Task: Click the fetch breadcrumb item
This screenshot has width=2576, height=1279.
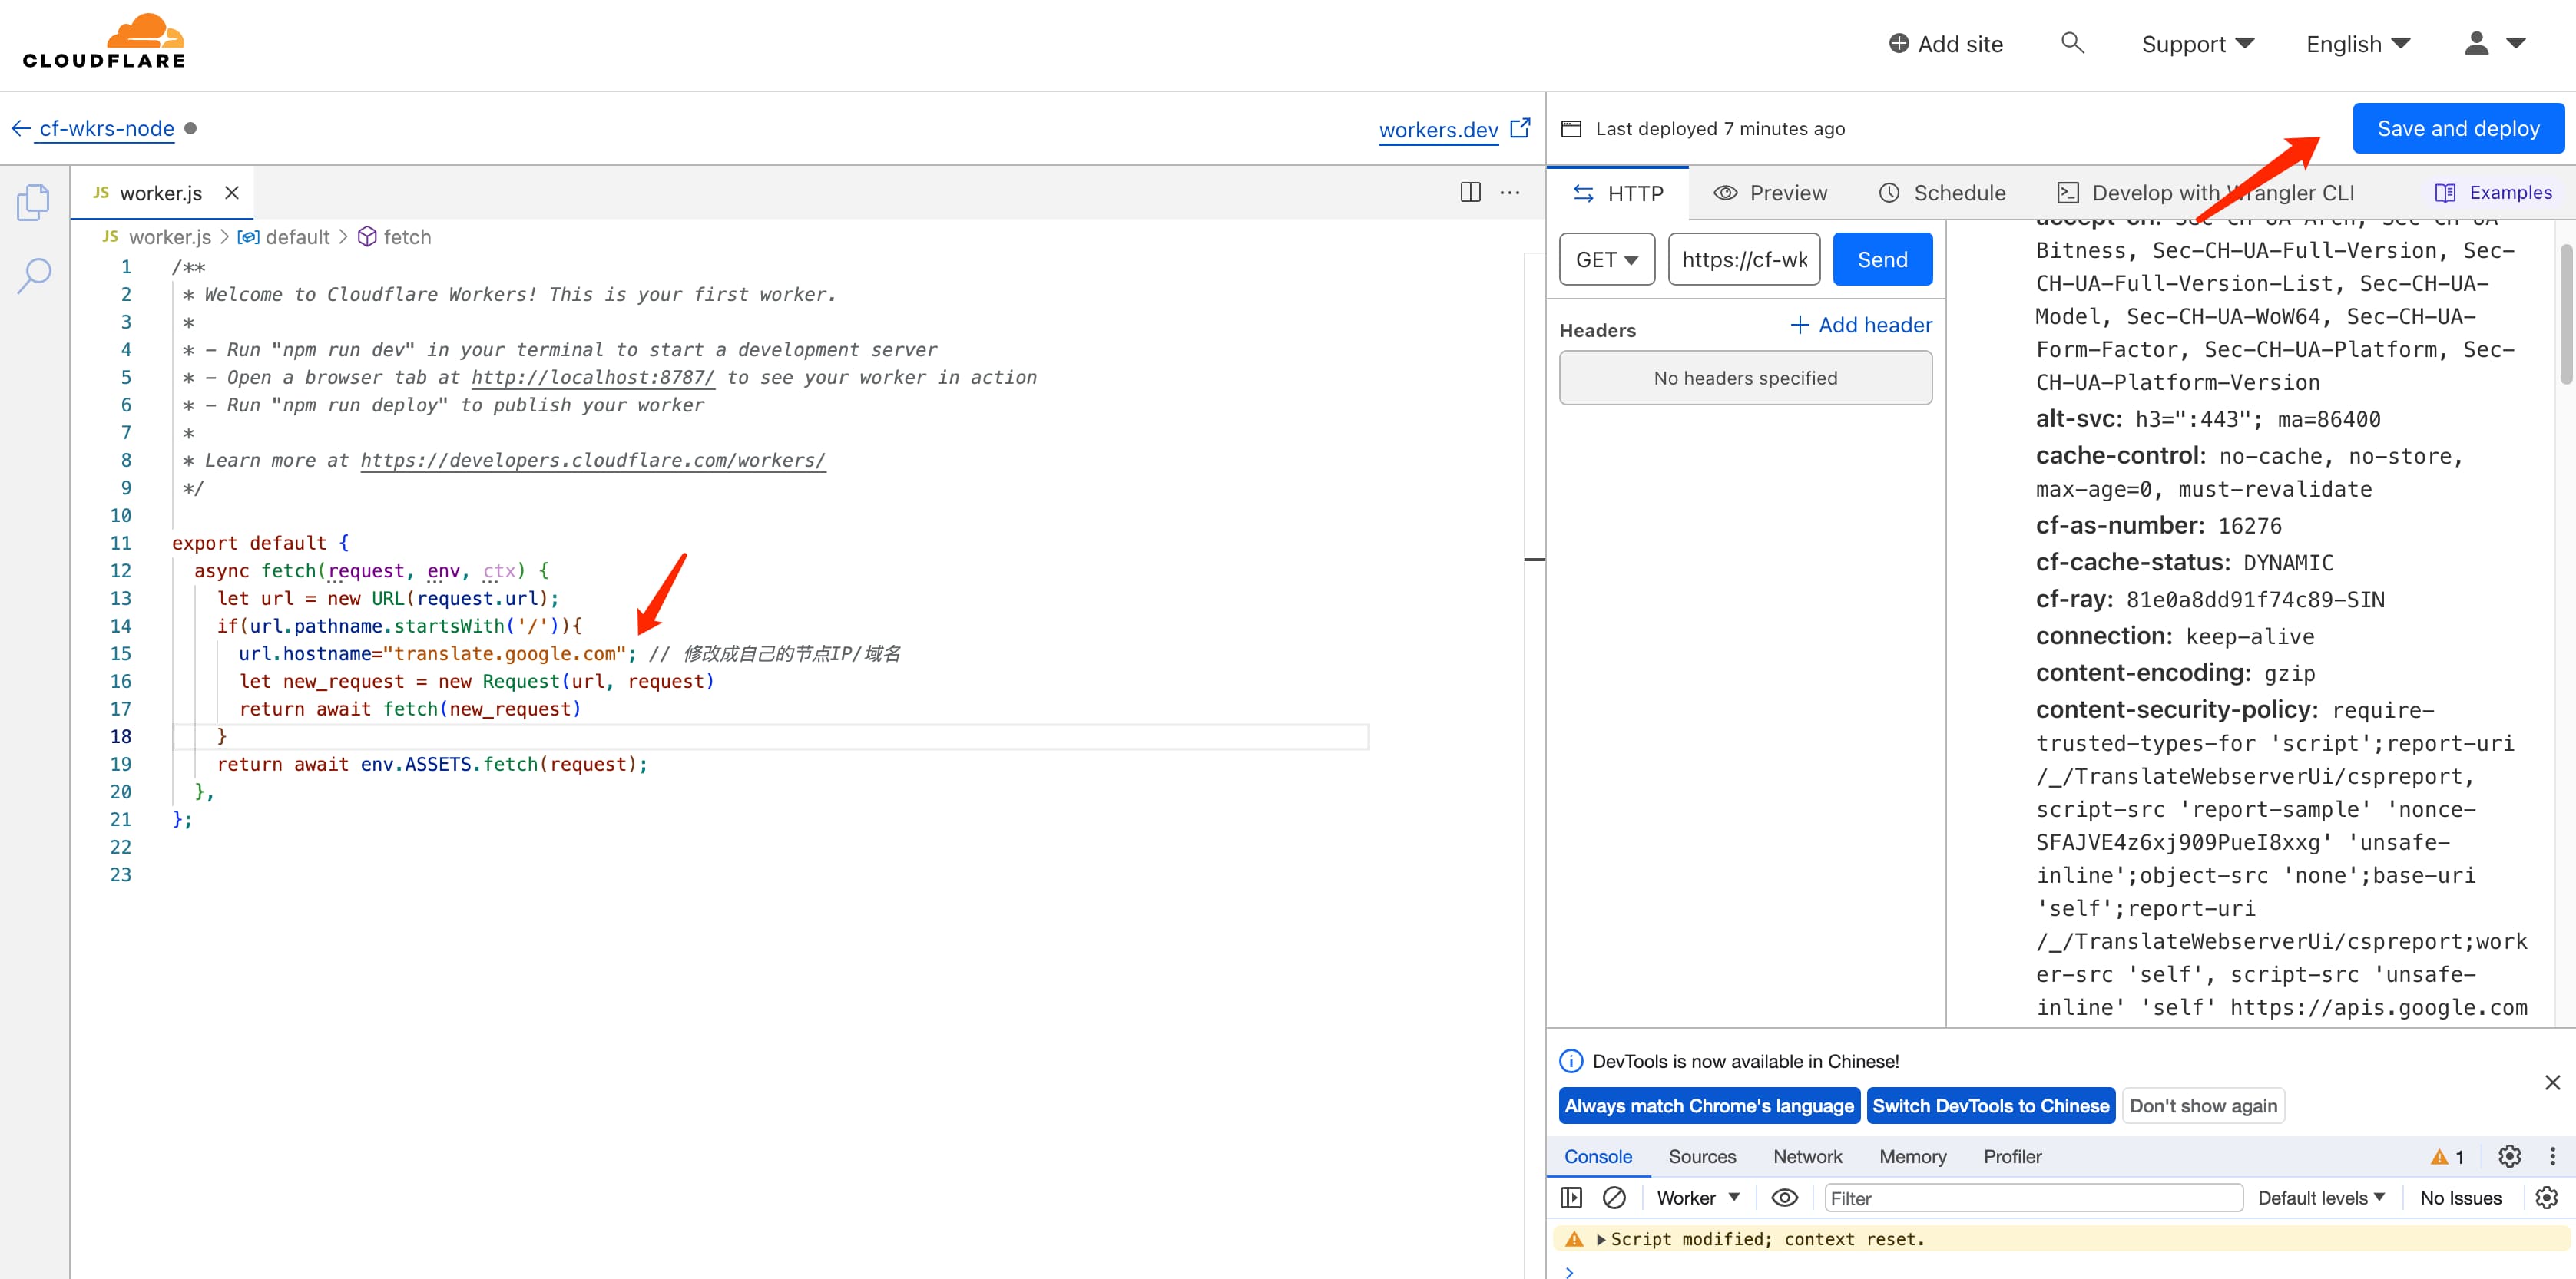Action: coord(396,236)
